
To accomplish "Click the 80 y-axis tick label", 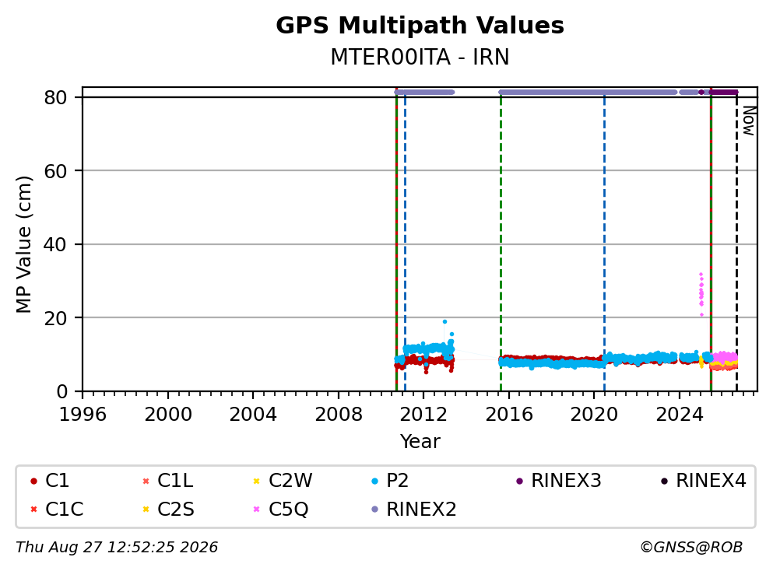I will pos(55,97).
